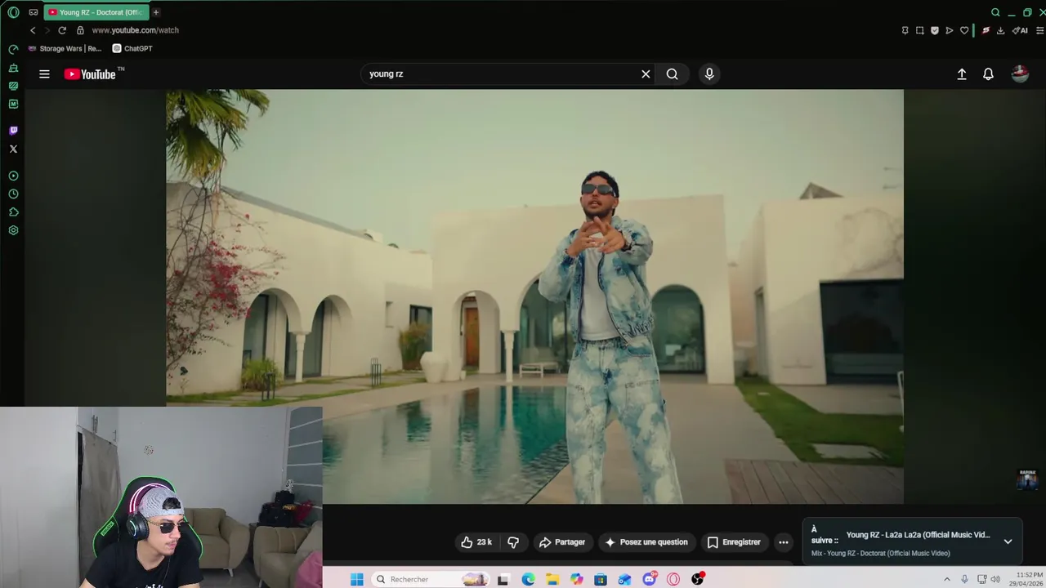Save video with Enregistrer button
1046x588 pixels.
pyautogui.click(x=734, y=542)
